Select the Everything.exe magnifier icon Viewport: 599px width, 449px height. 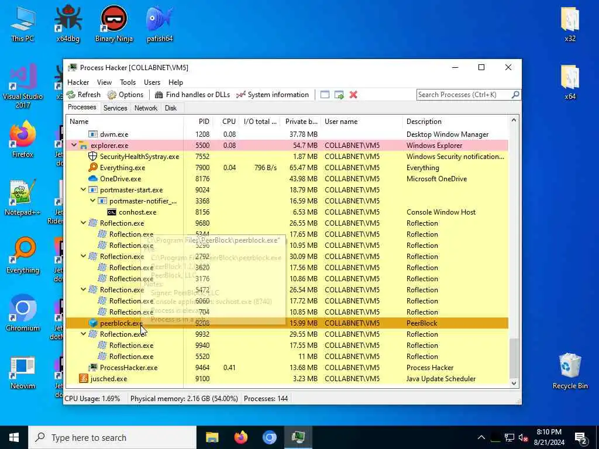[x=93, y=168]
